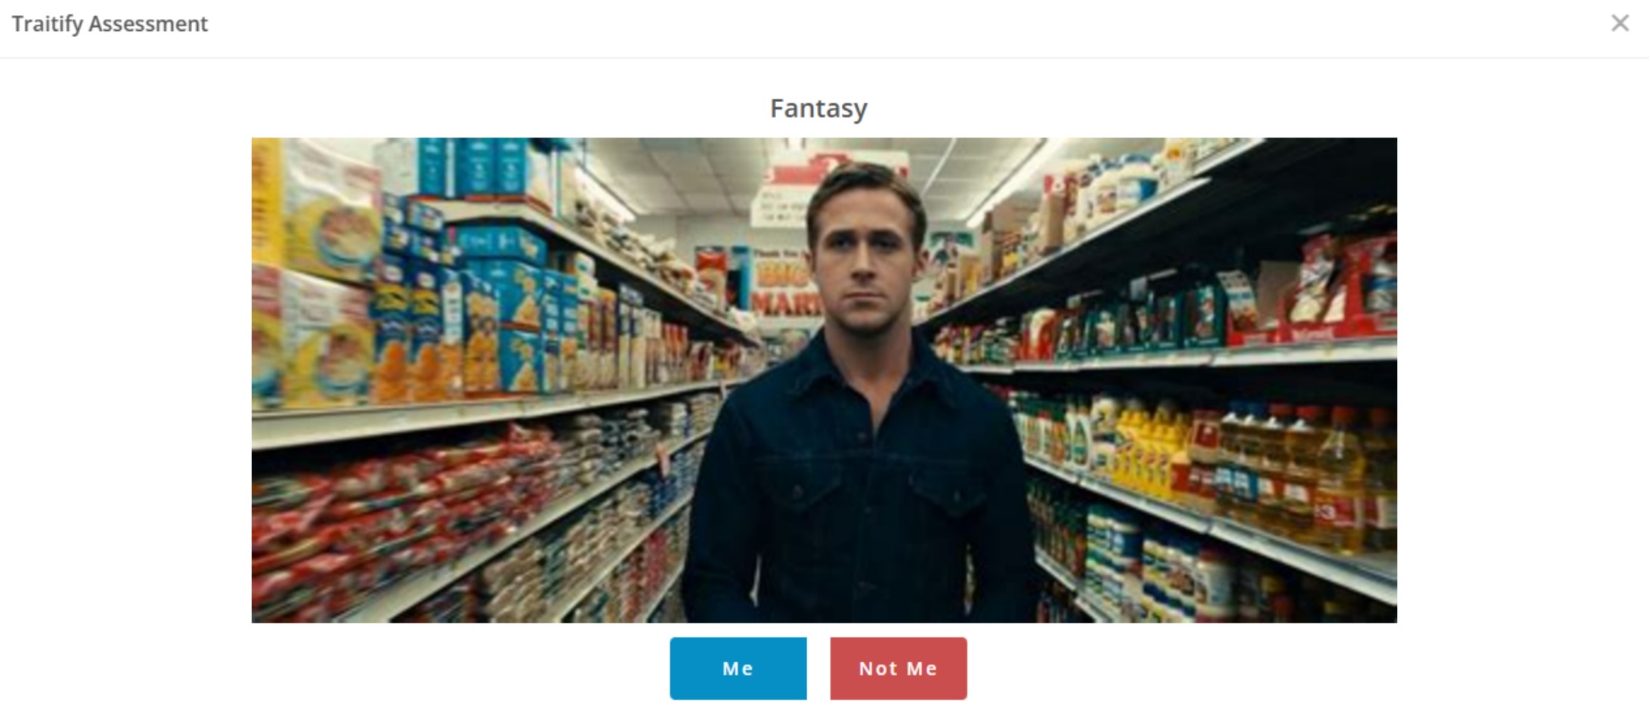Click the Fantasy slide heading
This screenshot has width=1649, height=718.
coord(818,108)
